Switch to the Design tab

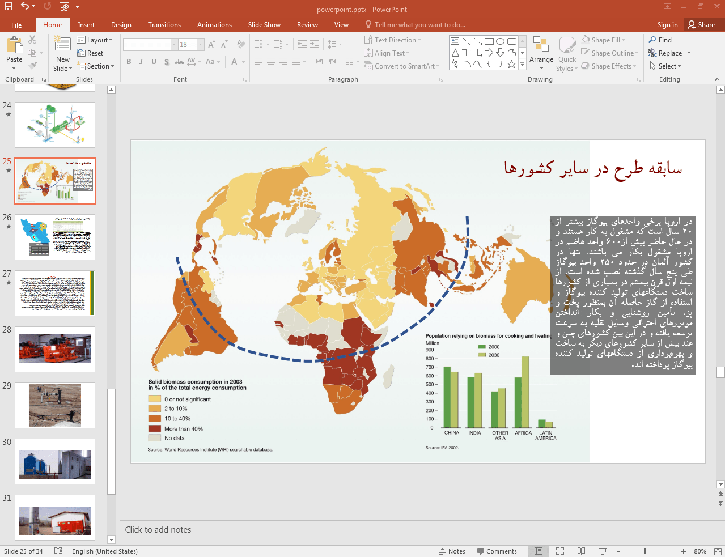[x=121, y=25]
